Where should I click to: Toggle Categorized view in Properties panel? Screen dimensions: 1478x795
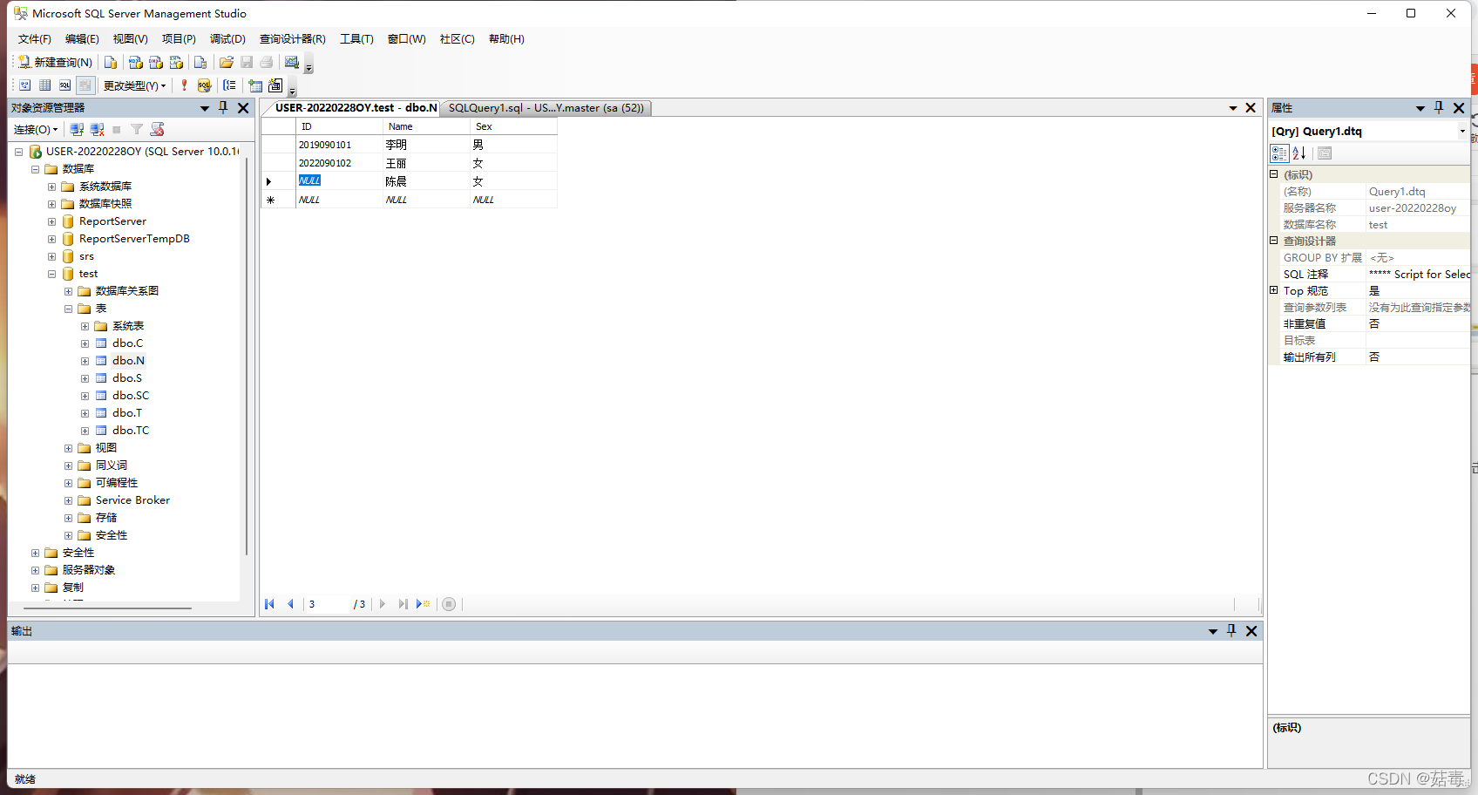(x=1279, y=153)
